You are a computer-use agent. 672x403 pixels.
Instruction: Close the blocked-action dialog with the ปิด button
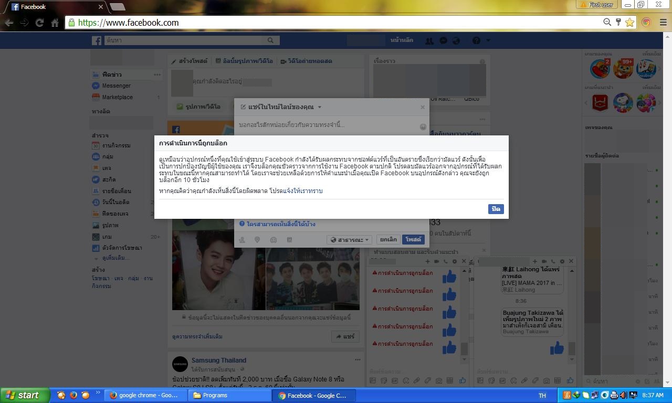[x=496, y=209]
